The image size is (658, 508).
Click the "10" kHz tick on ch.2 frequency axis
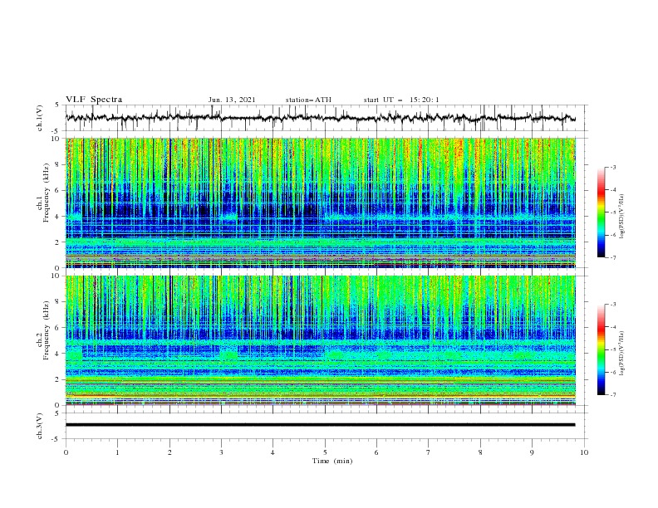(57, 276)
